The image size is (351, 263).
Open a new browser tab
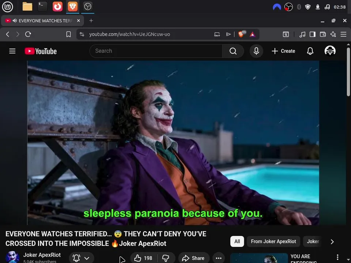(91, 20)
